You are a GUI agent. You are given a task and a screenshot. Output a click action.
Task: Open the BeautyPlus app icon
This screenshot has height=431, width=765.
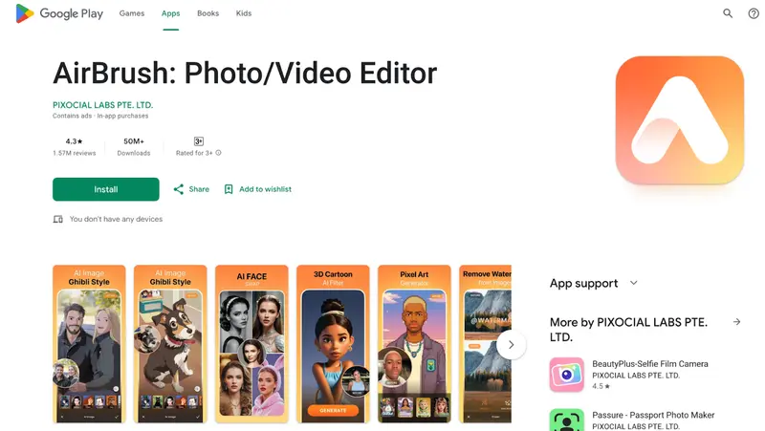(566, 375)
